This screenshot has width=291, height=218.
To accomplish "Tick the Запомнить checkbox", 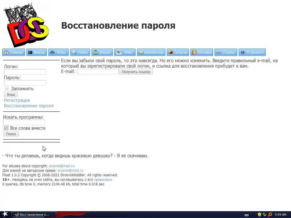I will point(7,89).
